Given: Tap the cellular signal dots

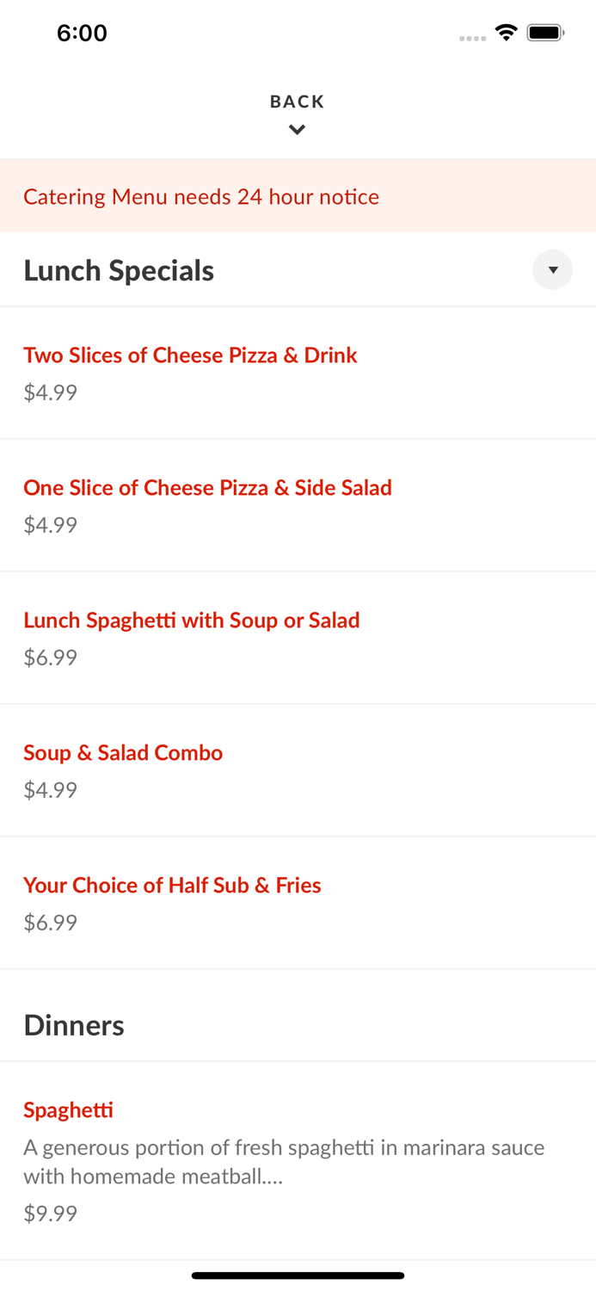Looking at the screenshot, I should 472,36.
